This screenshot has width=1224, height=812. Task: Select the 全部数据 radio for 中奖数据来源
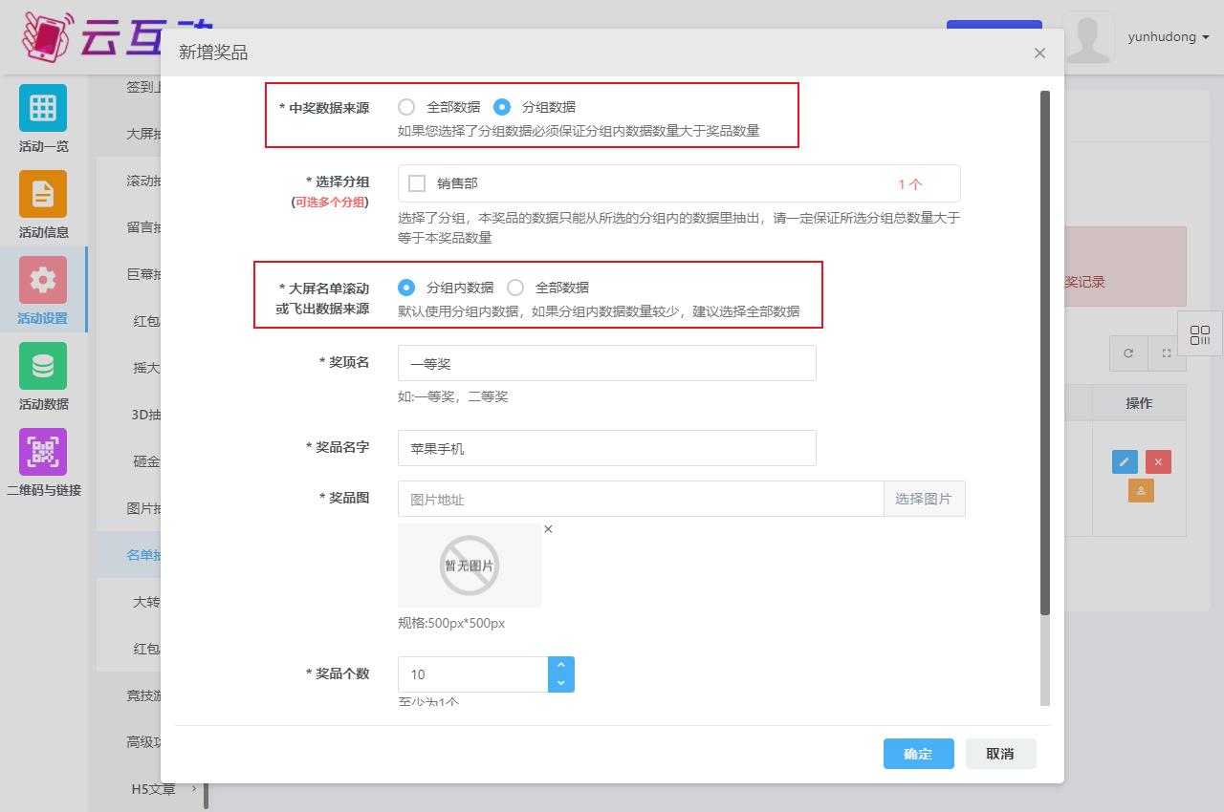tap(406, 107)
